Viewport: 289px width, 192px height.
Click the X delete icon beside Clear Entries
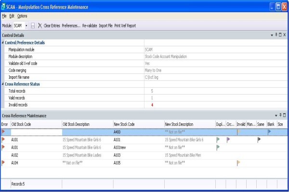tap(39, 25)
